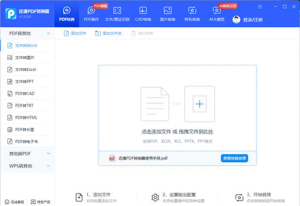Click the red PDF file icon
Image resolution: width=300 pixels, height=206 pixels.
112,158
